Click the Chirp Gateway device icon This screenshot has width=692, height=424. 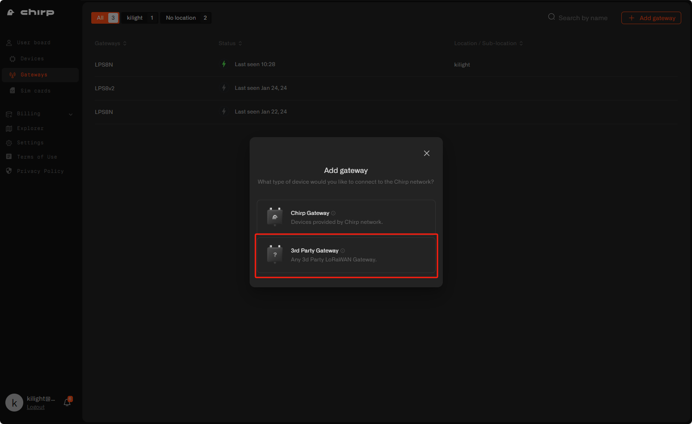point(275,217)
